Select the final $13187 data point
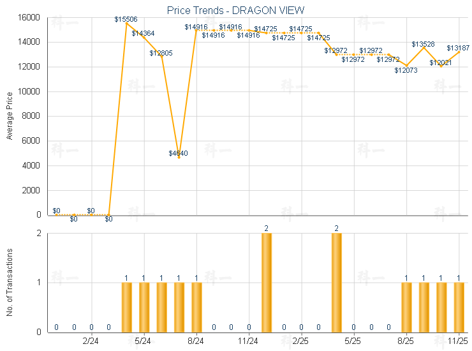This screenshot has width=472, height=351. pyautogui.click(x=459, y=52)
